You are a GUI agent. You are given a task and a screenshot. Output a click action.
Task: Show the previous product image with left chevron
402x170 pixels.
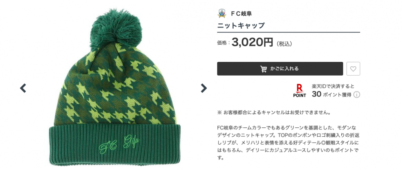(23, 88)
